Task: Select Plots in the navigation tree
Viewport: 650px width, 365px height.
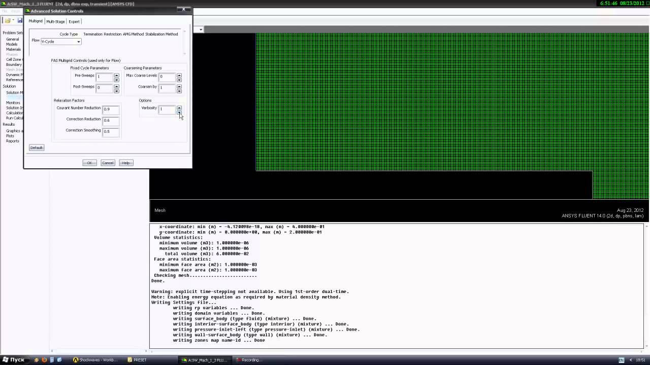Action: pyautogui.click(x=10, y=136)
